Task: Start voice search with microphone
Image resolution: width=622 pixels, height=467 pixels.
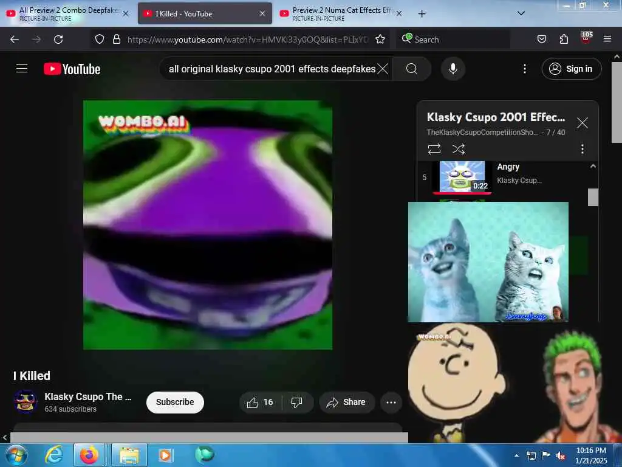Action: (453, 69)
